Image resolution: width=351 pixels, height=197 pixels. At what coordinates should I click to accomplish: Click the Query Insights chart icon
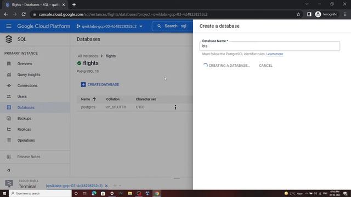pyautogui.click(x=9, y=74)
